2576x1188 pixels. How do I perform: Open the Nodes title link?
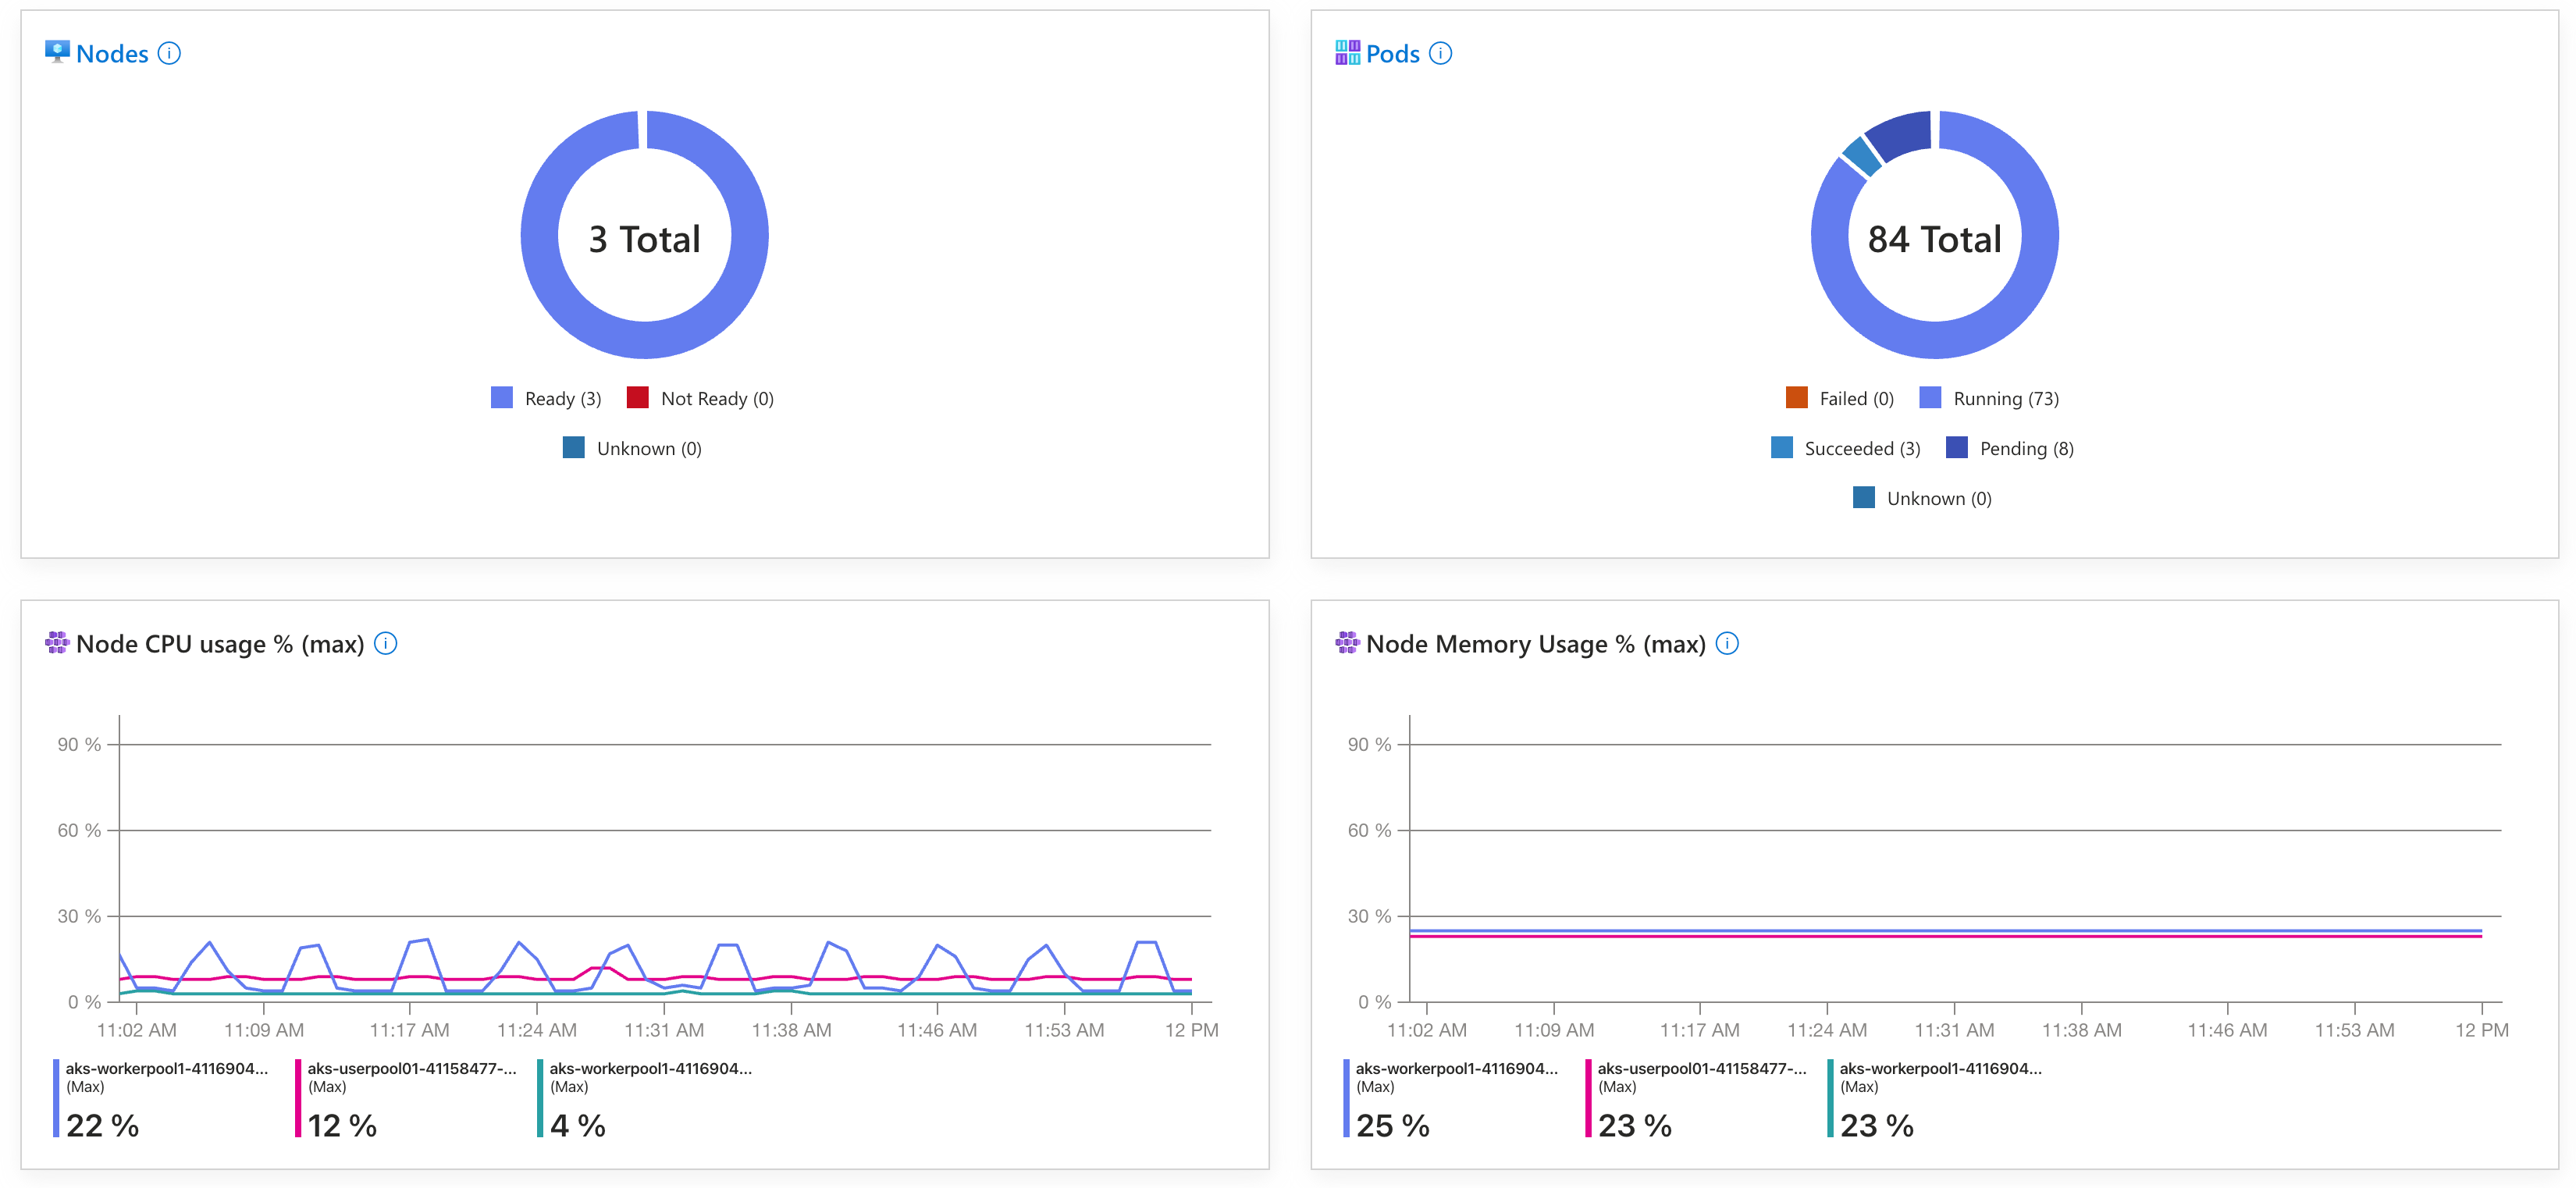(x=112, y=54)
